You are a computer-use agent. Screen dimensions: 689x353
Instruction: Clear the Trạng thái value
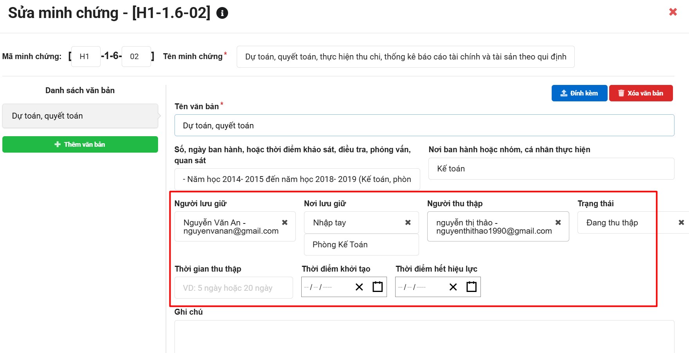(681, 222)
